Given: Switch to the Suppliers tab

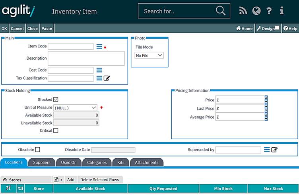Looking at the screenshot, I should (42, 162).
